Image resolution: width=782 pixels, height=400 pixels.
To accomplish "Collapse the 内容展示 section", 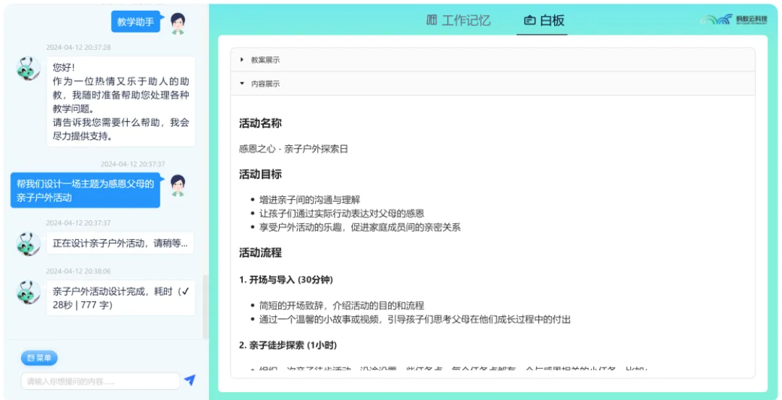I will [x=265, y=84].
